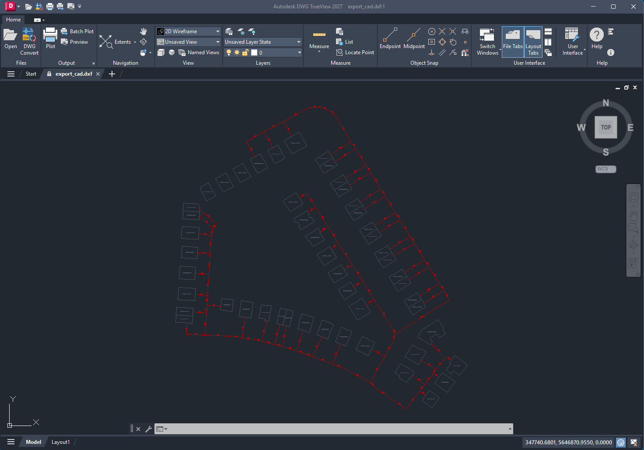
Task: Open the Output panel dialog launcher arrow
Action: tap(93, 63)
